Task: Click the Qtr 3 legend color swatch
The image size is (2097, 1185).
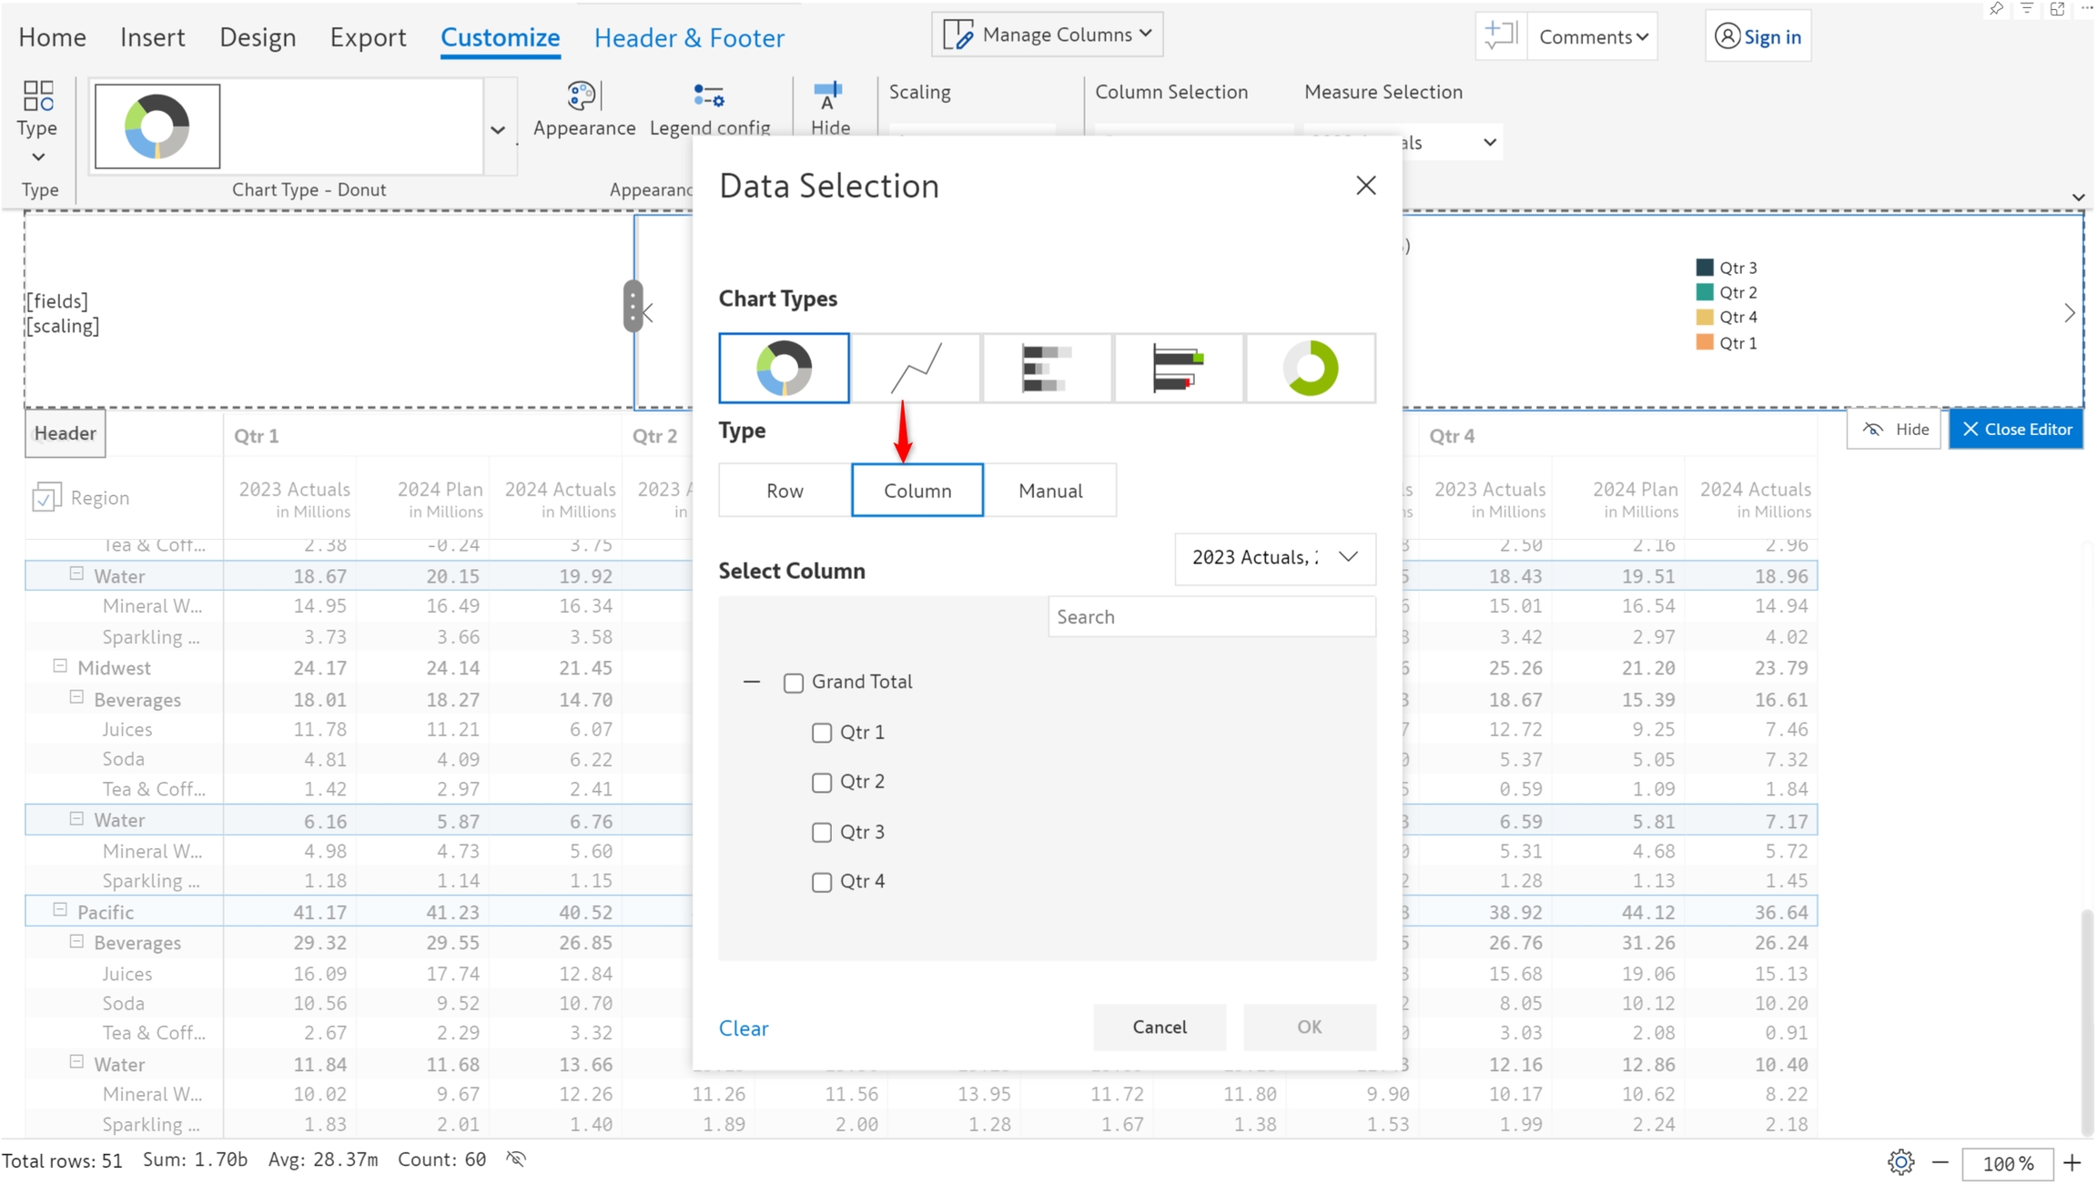Action: click(x=1704, y=268)
